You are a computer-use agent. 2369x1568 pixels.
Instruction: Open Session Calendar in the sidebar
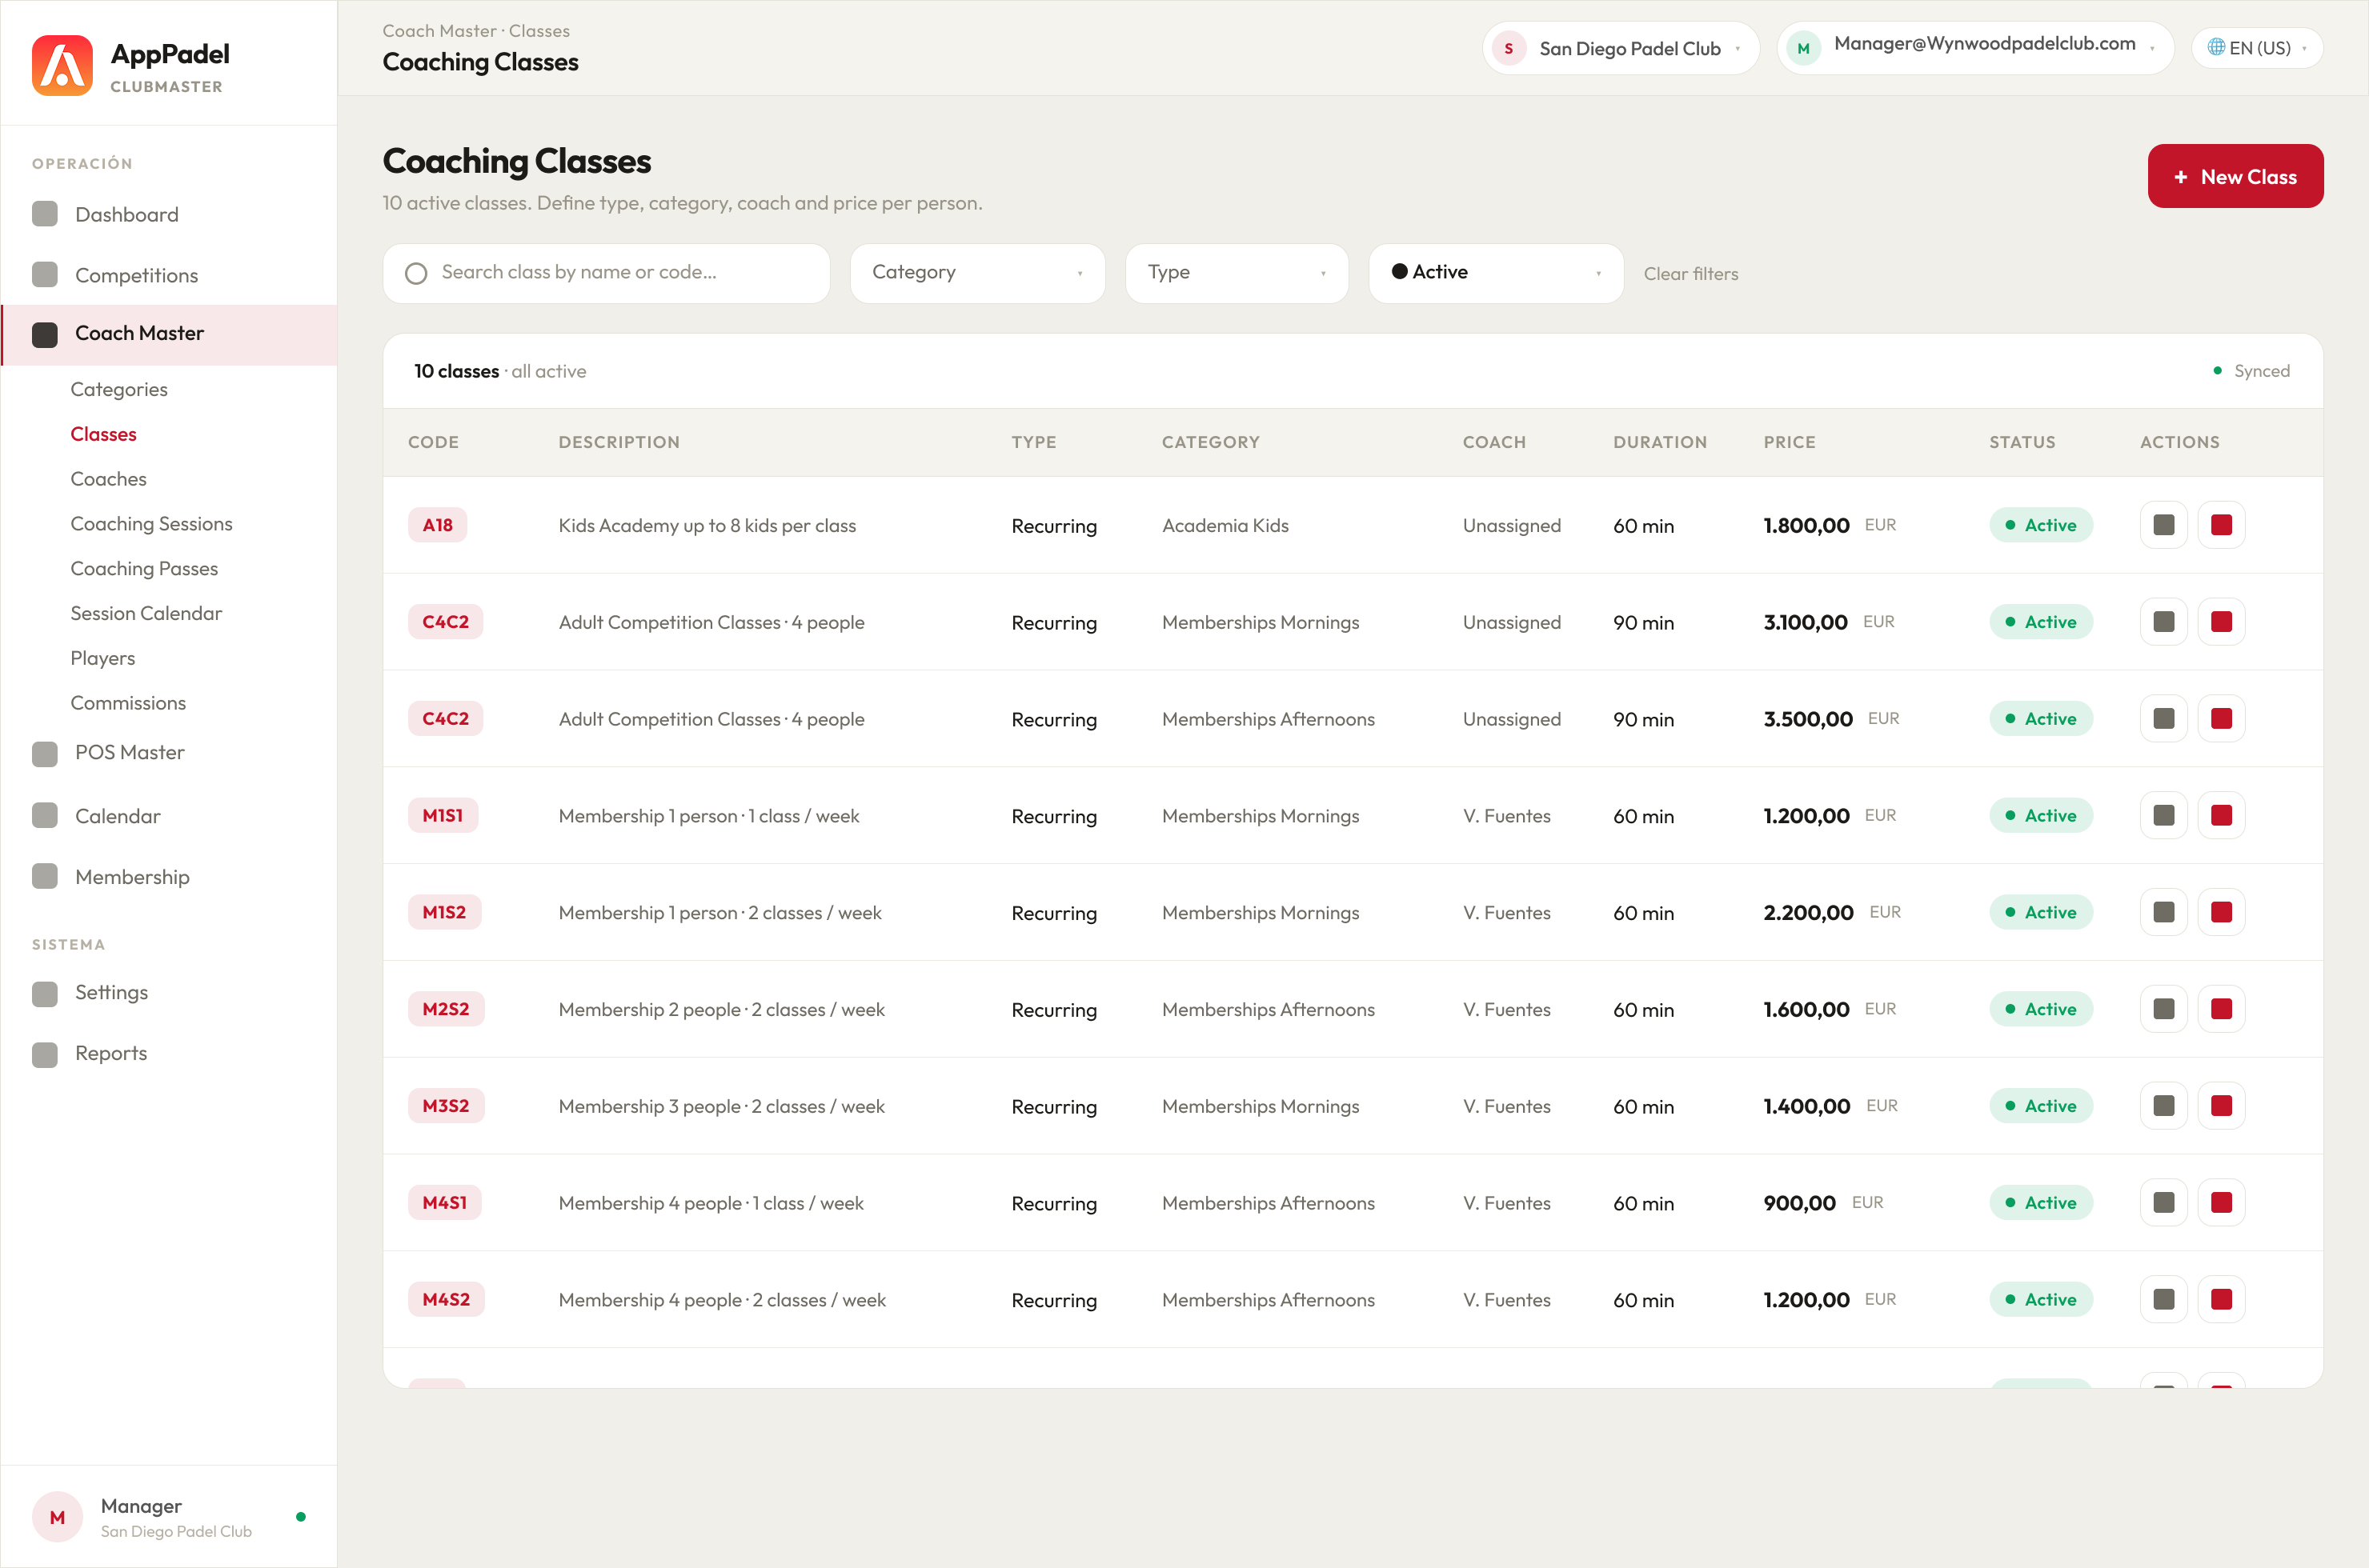pyautogui.click(x=146, y=613)
